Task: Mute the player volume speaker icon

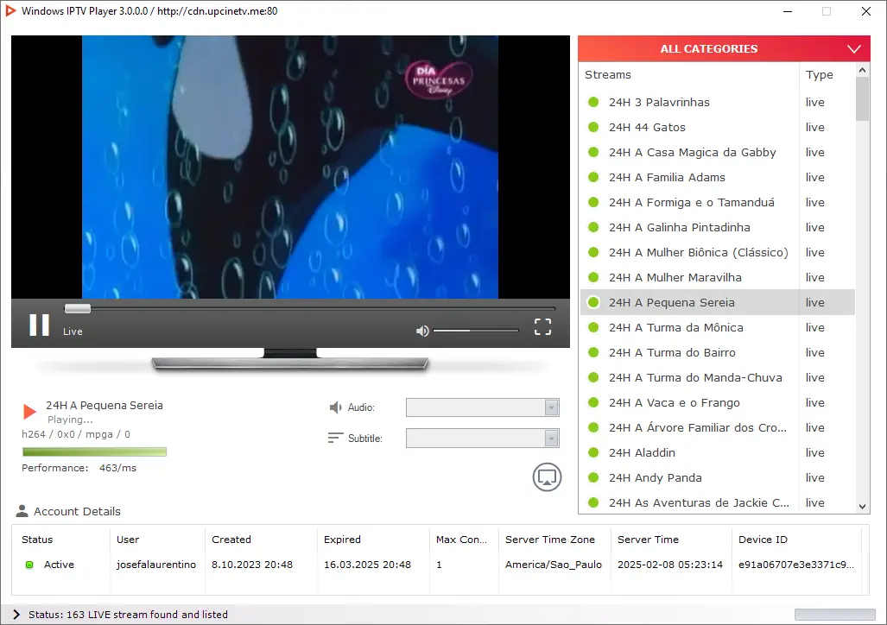Action: point(422,331)
